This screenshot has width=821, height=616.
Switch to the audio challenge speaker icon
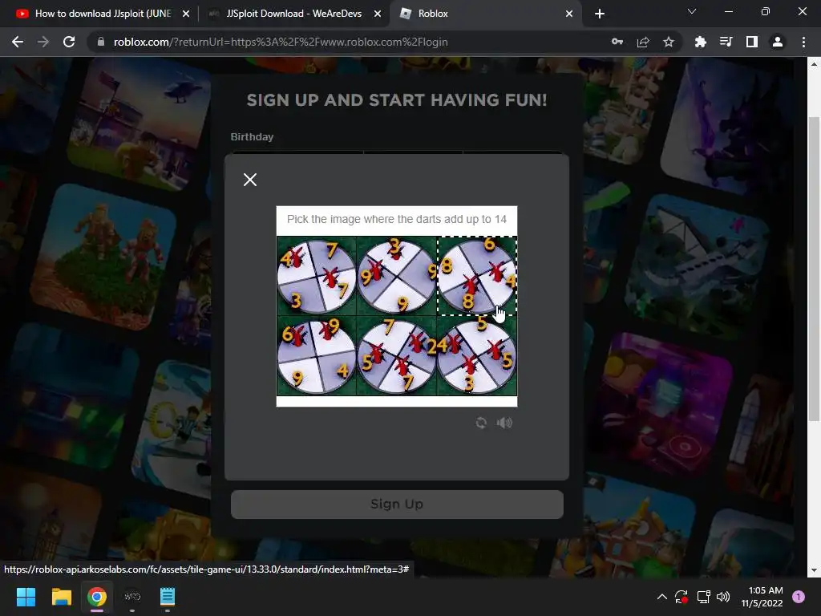point(504,423)
